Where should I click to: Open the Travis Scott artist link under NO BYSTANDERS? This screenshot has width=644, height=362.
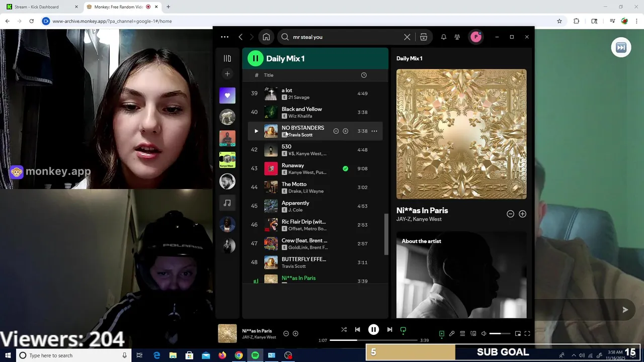tap(300, 135)
